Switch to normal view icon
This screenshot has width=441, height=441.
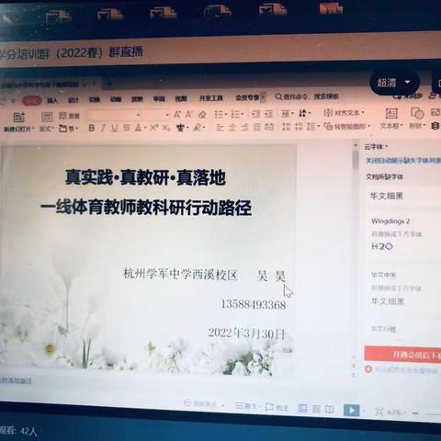point(302,409)
